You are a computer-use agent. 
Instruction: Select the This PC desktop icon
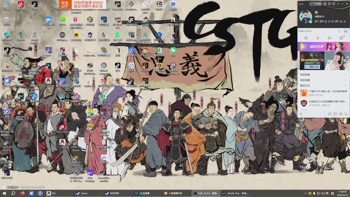pyautogui.click(x=7, y=6)
